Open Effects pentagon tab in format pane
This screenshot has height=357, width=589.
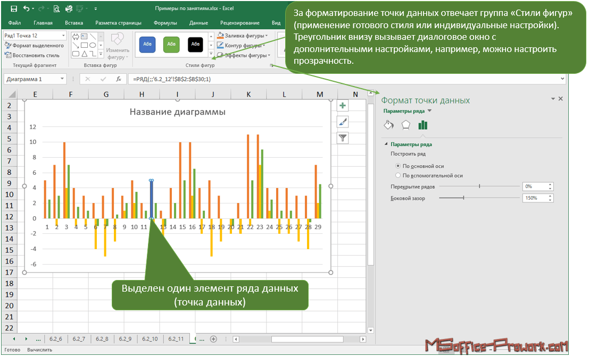[x=405, y=124]
